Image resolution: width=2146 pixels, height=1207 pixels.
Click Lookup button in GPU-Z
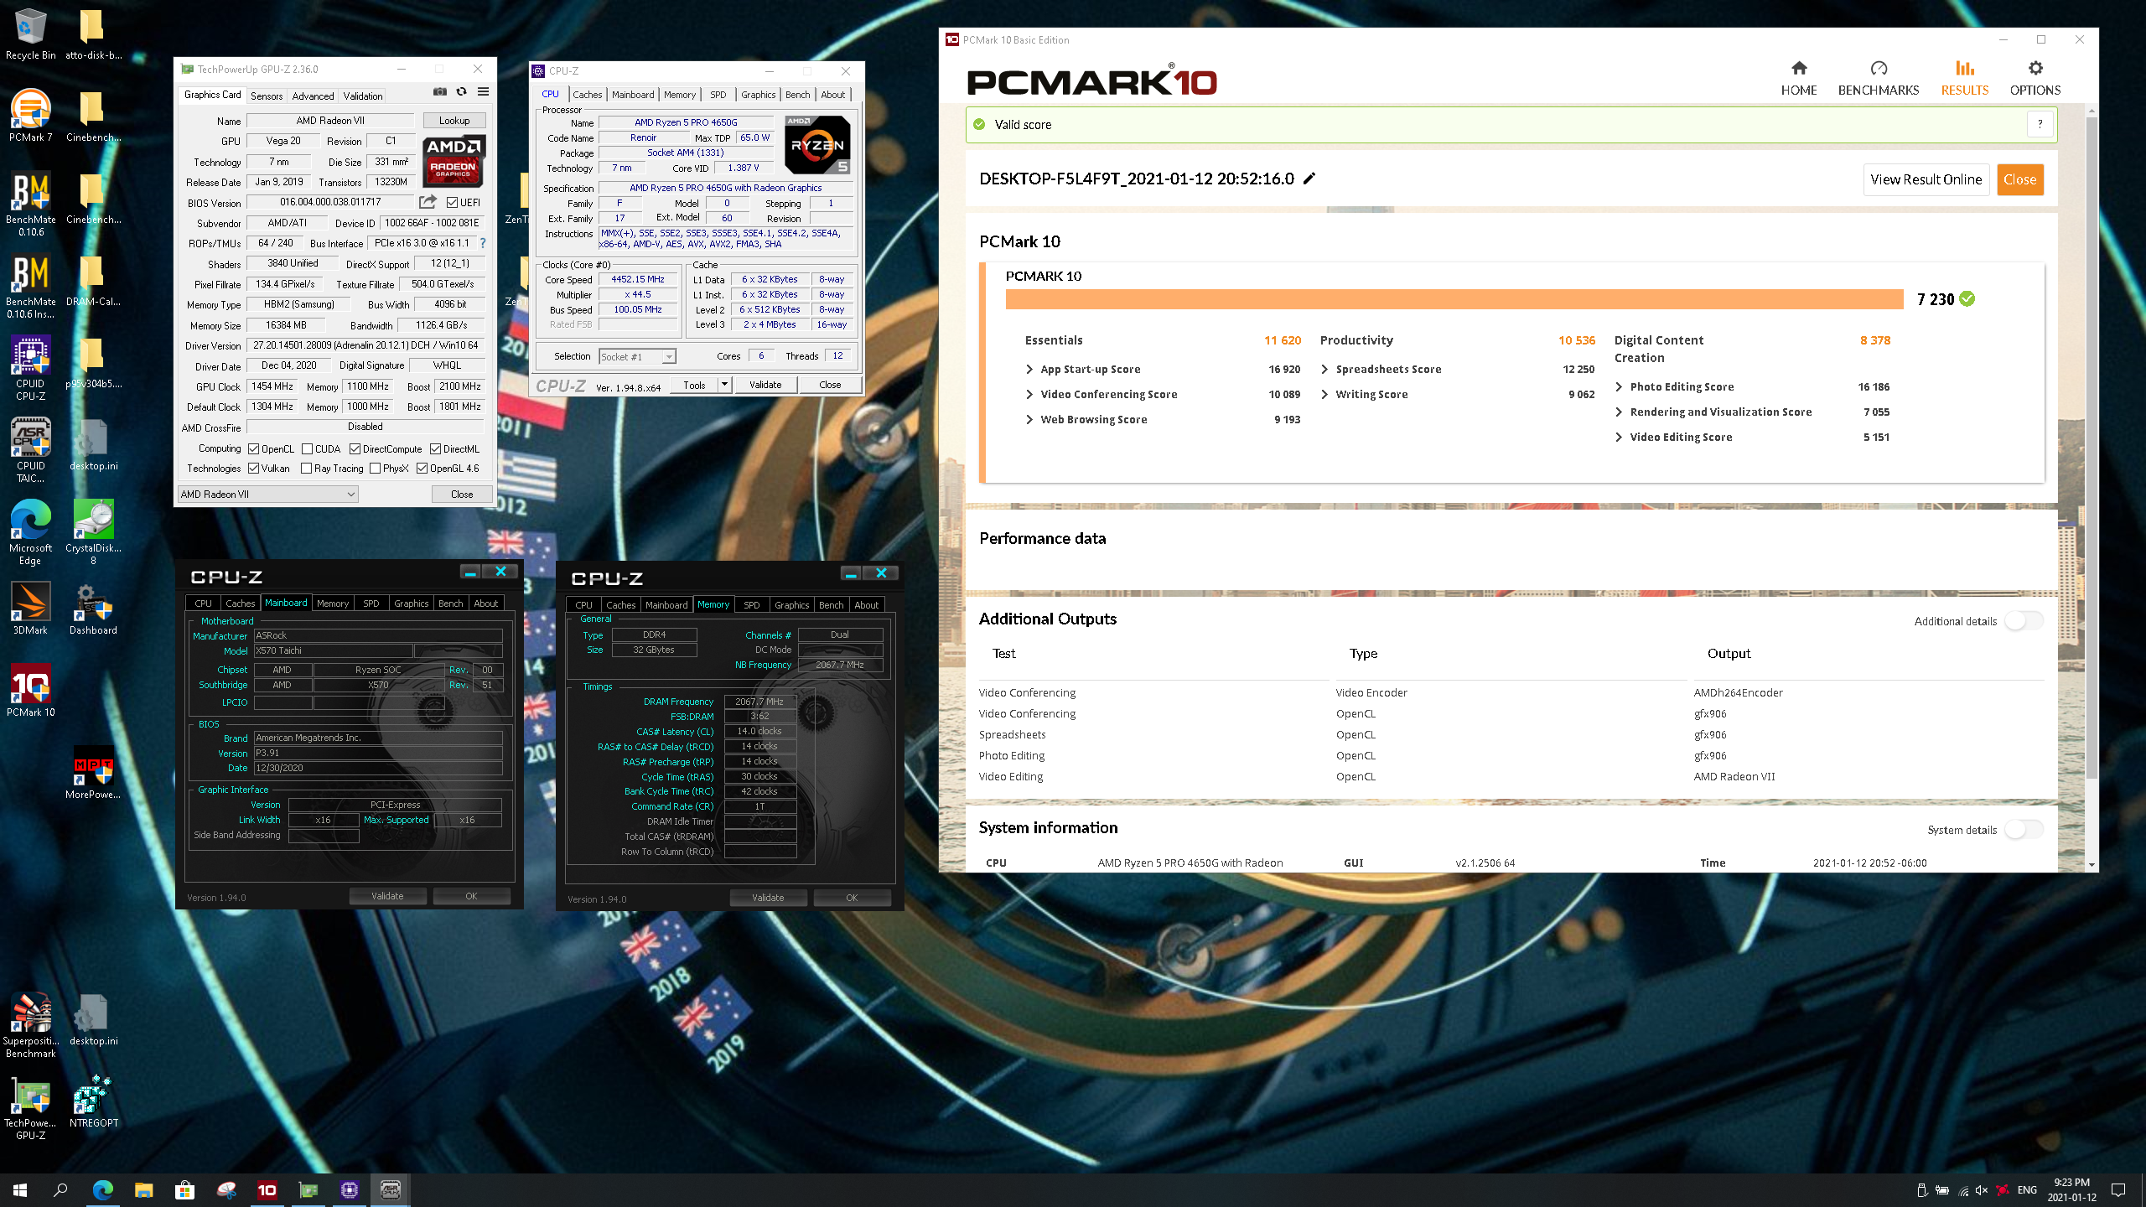tap(454, 121)
